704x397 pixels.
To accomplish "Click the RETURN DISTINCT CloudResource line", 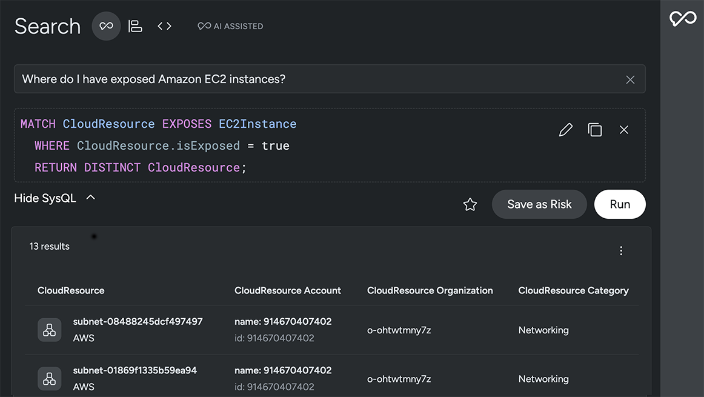I will (x=141, y=167).
